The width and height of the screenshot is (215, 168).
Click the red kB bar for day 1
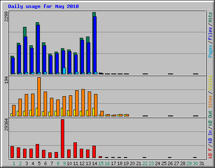tap(12, 152)
